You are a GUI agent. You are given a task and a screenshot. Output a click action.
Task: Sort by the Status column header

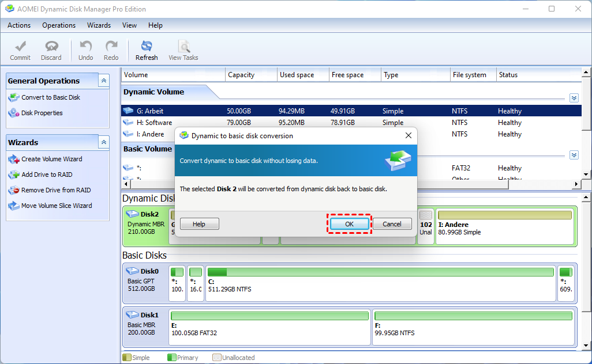539,75
